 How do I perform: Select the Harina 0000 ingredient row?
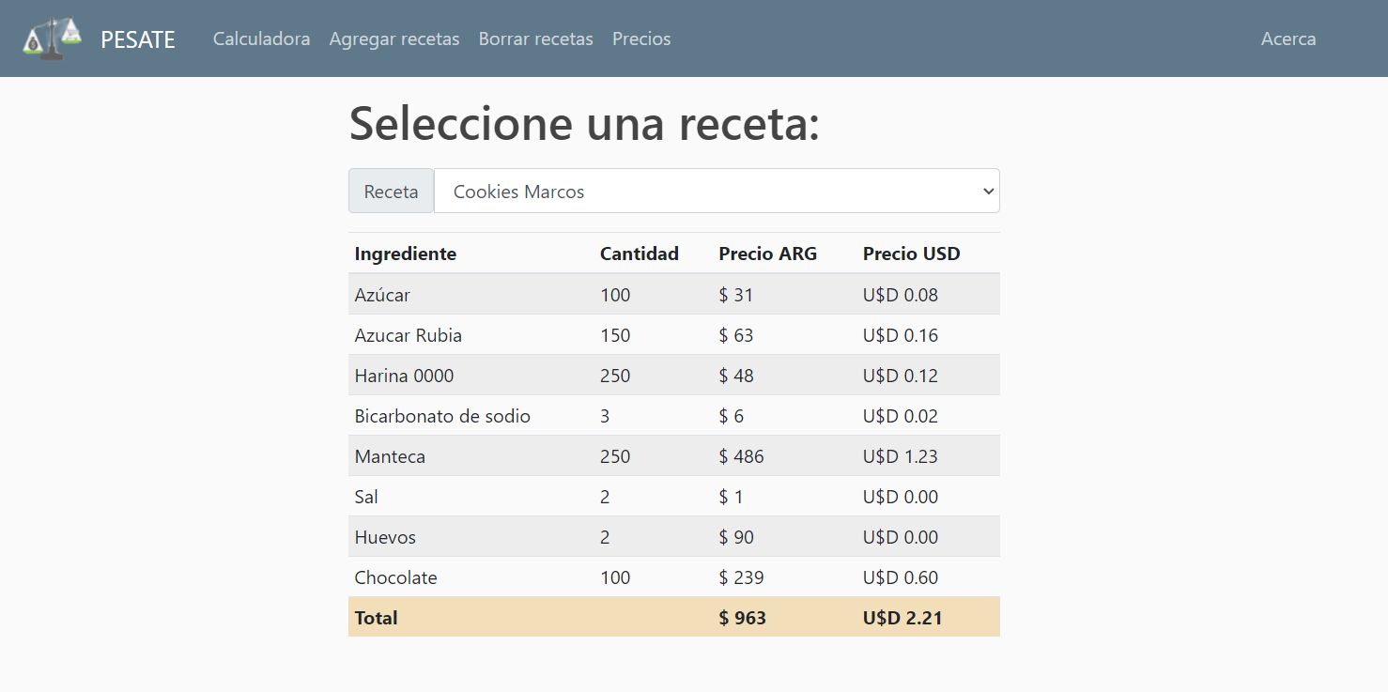pyautogui.click(x=673, y=375)
